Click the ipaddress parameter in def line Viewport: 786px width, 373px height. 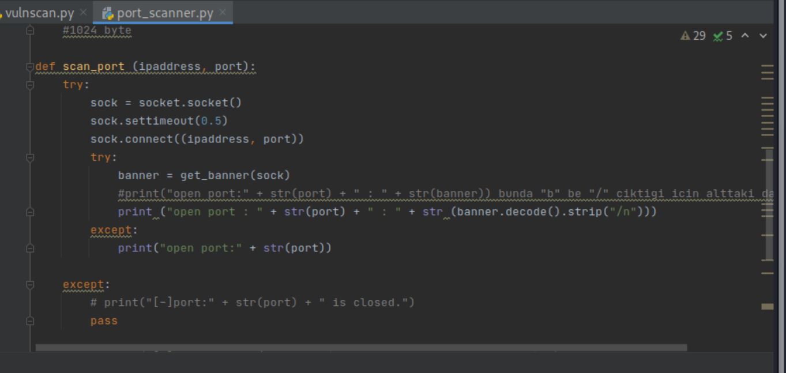170,67
